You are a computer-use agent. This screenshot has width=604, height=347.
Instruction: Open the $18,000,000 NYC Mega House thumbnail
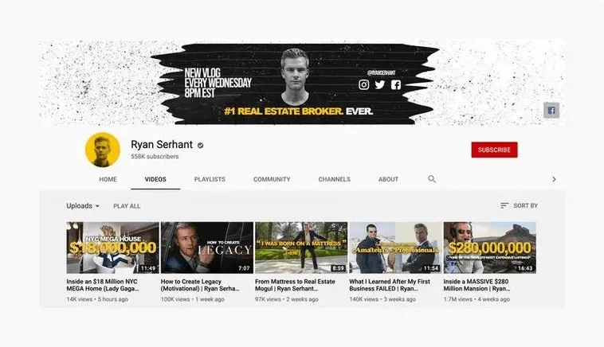tap(112, 248)
